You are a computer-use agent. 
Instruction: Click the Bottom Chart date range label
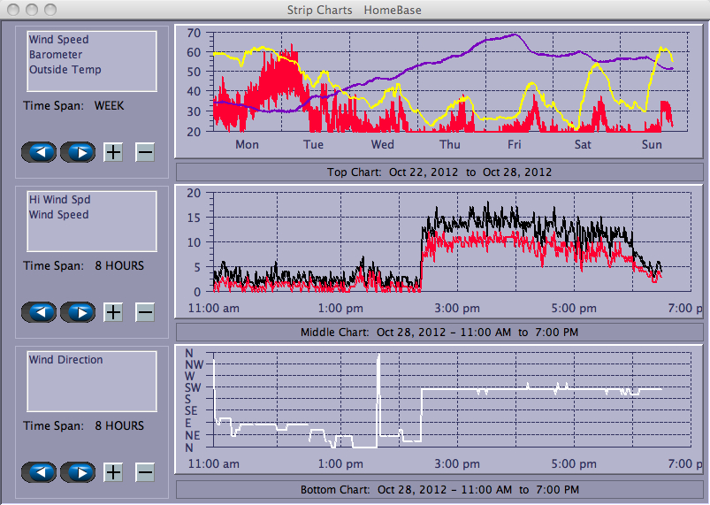[439, 489]
